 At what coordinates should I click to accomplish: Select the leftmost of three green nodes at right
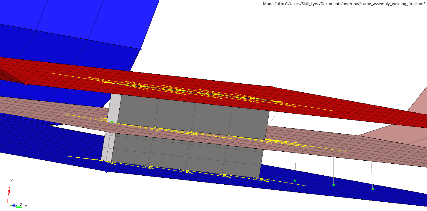click(295, 180)
